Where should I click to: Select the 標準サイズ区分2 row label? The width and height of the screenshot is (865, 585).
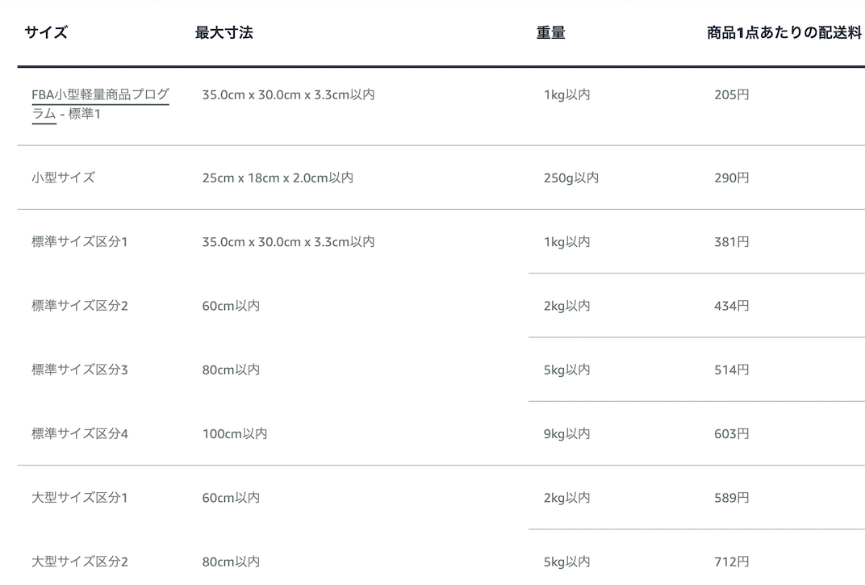(x=79, y=306)
